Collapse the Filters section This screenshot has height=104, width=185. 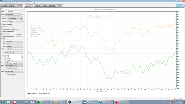tap(2, 39)
